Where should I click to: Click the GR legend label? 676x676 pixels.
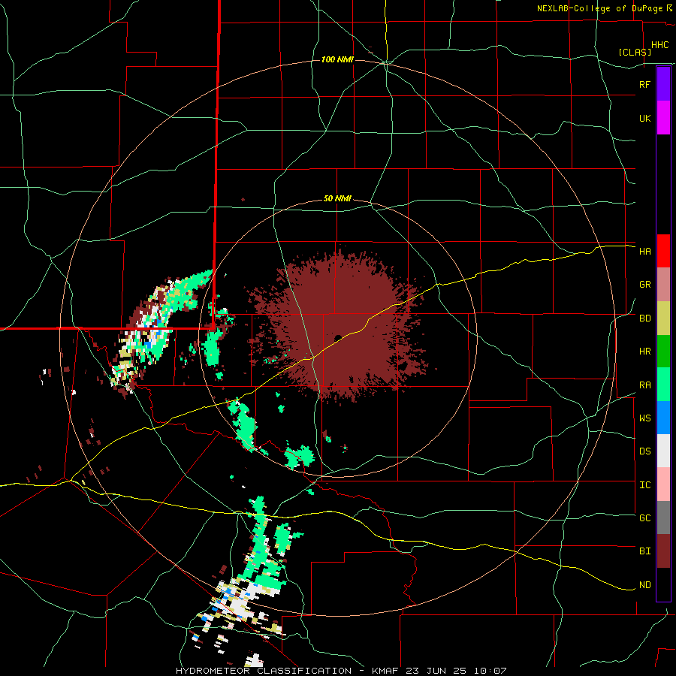coord(644,285)
